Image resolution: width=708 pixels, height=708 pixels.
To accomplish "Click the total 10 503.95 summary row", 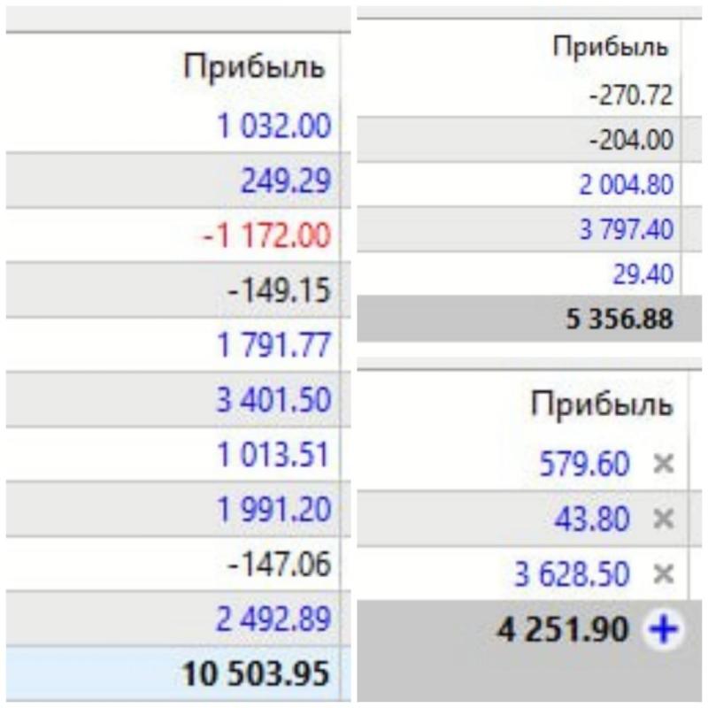I will (178, 673).
